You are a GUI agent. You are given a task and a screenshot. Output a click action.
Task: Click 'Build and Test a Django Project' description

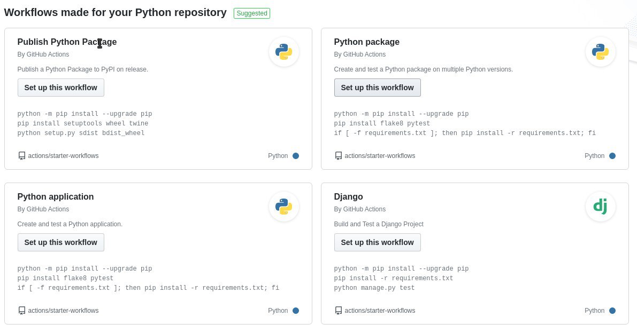379,224
